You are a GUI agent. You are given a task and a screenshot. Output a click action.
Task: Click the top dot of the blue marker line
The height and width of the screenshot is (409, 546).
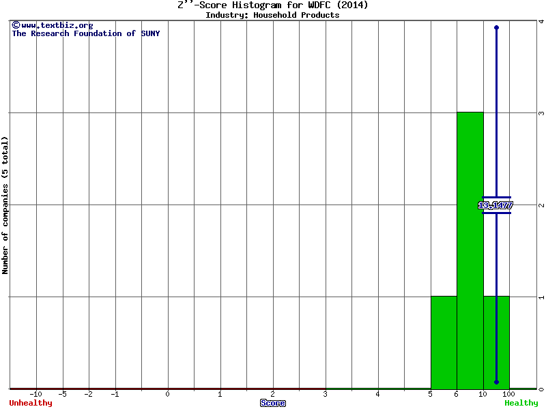tap(497, 27)
